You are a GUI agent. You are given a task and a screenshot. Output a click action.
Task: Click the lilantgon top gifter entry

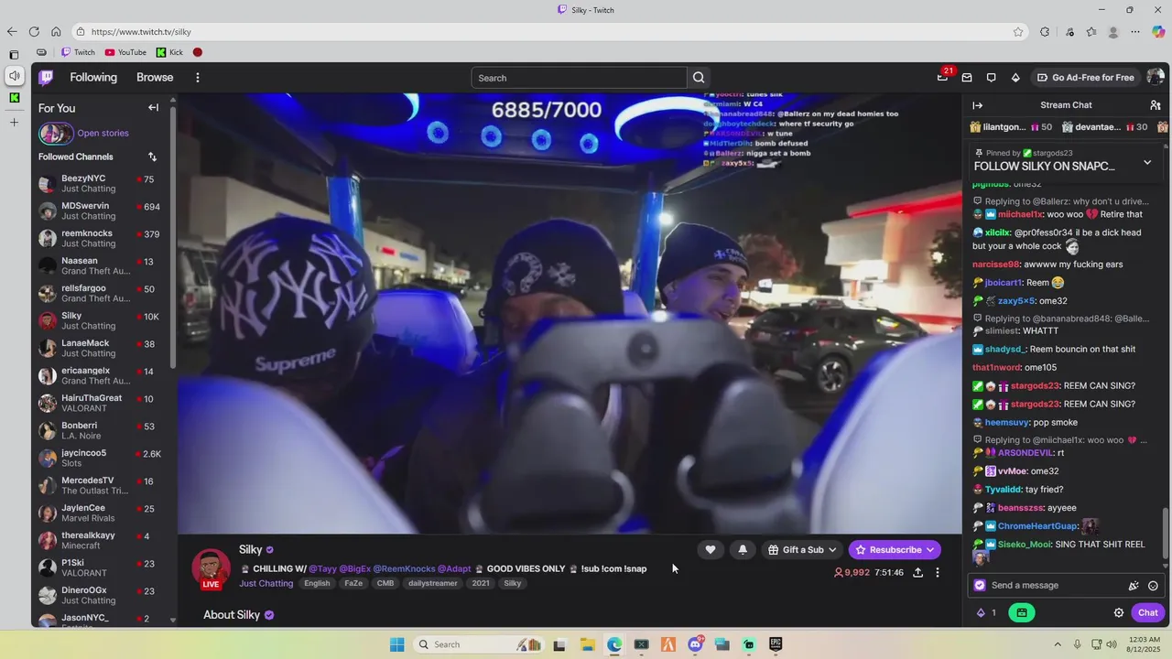click(x=1011, y=127)
